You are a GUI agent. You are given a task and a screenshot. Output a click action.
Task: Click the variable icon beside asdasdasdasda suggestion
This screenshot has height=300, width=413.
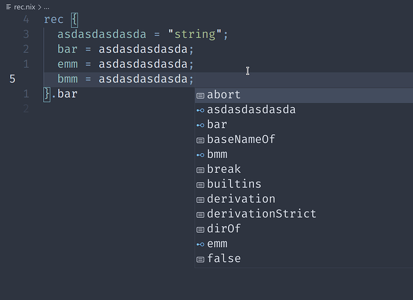coord(200,110)
